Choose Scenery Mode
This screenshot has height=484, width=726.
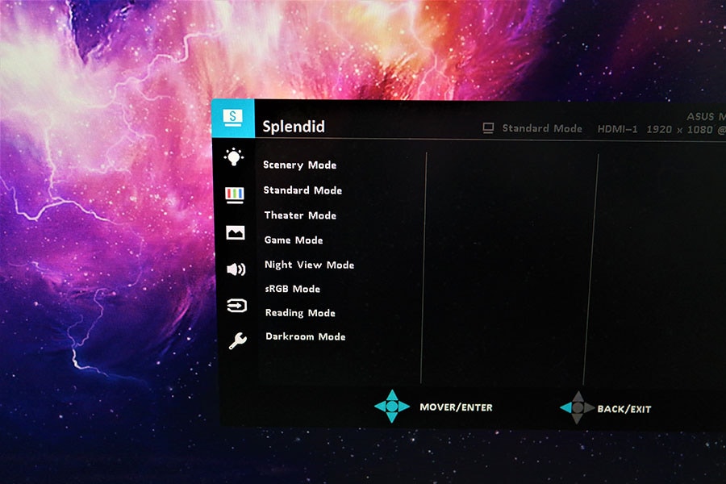[x=299, y=165]
